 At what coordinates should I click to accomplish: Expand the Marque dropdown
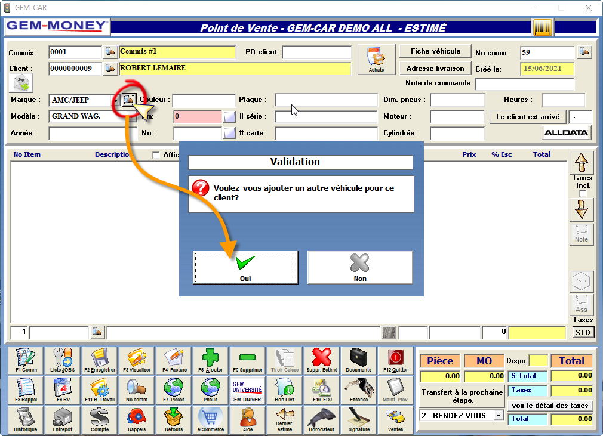click(115, 100)
